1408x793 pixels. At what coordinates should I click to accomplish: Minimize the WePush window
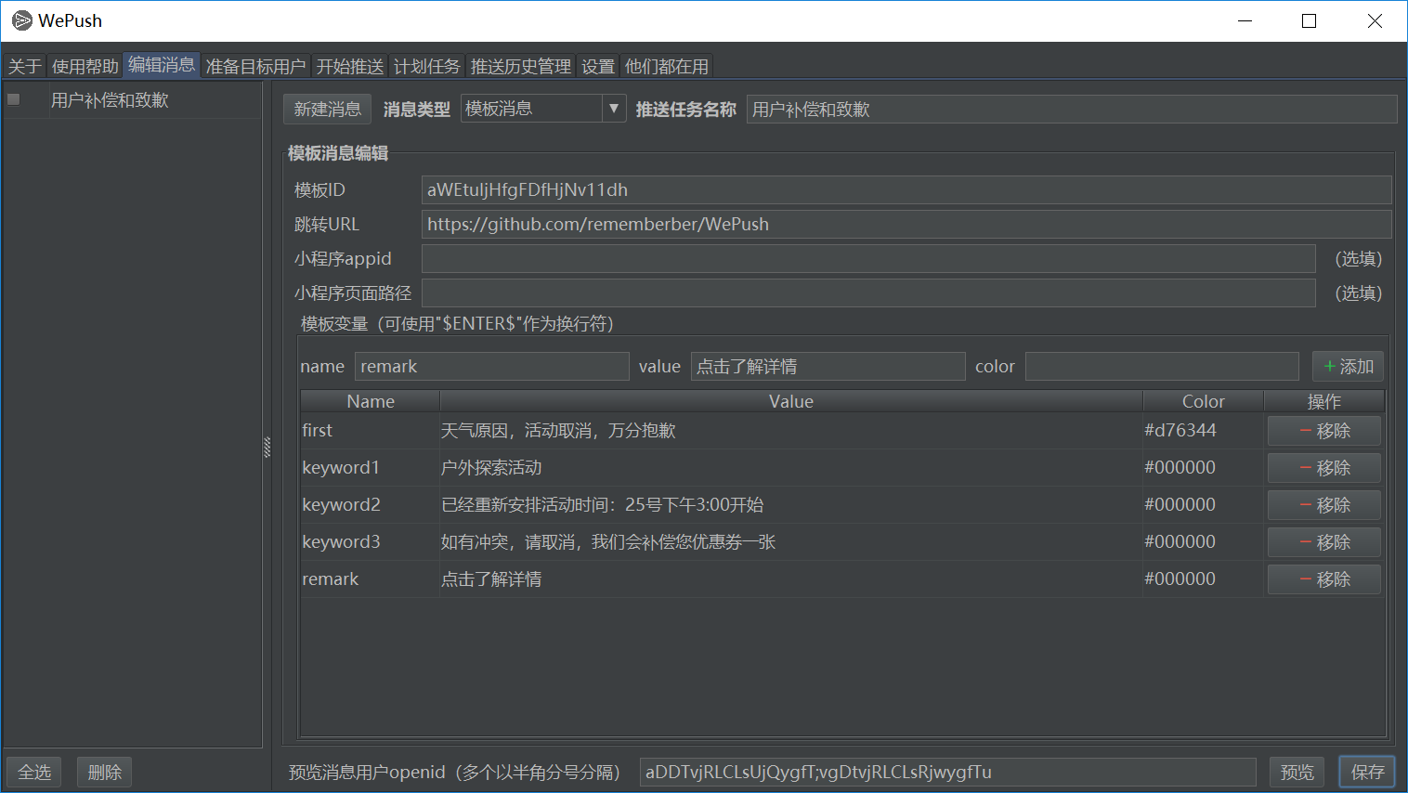[x=1245, y=20]
